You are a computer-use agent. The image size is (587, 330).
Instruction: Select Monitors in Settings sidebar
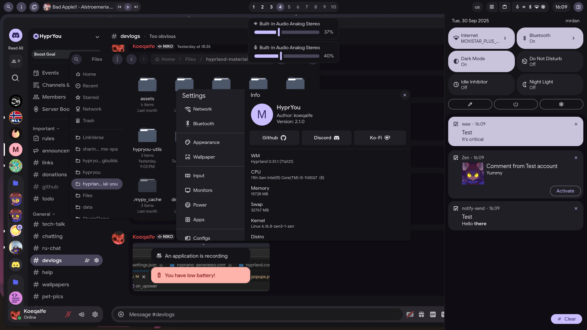pyautogui.click(x=210, y=190)
